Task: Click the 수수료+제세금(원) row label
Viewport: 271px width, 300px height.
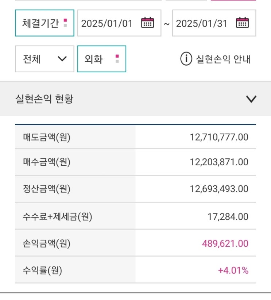Action: [57, 217]
